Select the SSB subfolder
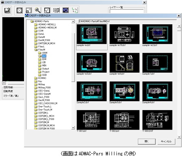 coord(44,75)
